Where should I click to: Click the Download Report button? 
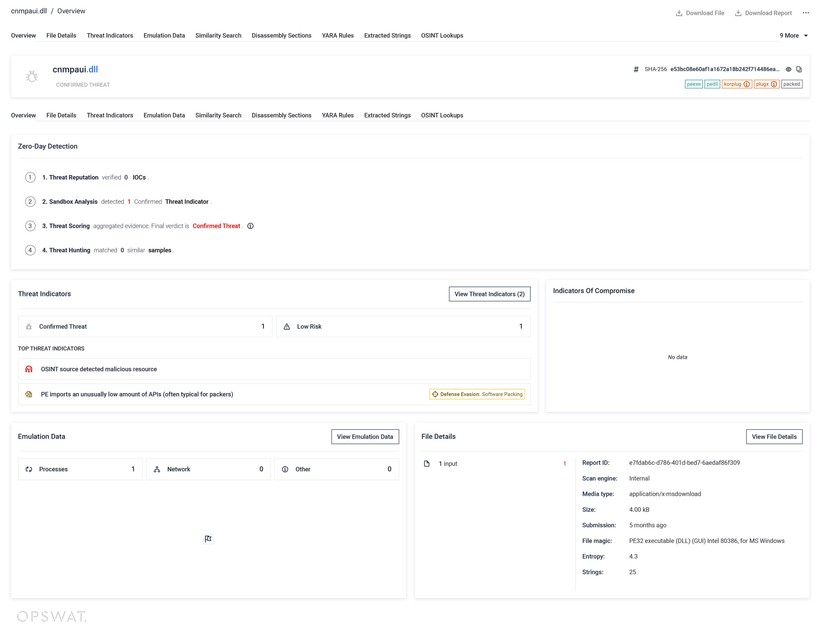coord(763,13)
